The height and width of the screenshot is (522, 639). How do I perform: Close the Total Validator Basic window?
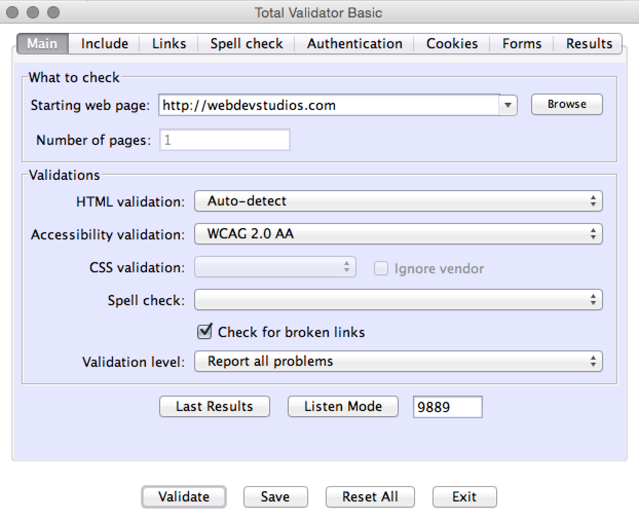[12, 12]
